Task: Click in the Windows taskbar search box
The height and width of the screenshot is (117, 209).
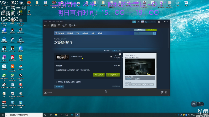Action: point(24,115)
